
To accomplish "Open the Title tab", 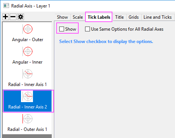I will 120,17.
